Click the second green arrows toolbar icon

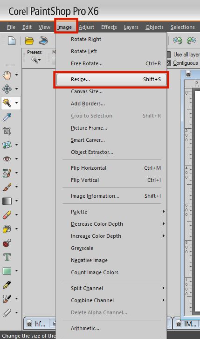point(191,41)
